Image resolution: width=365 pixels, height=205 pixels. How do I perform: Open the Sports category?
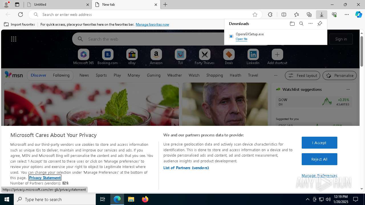click(101, 75)
